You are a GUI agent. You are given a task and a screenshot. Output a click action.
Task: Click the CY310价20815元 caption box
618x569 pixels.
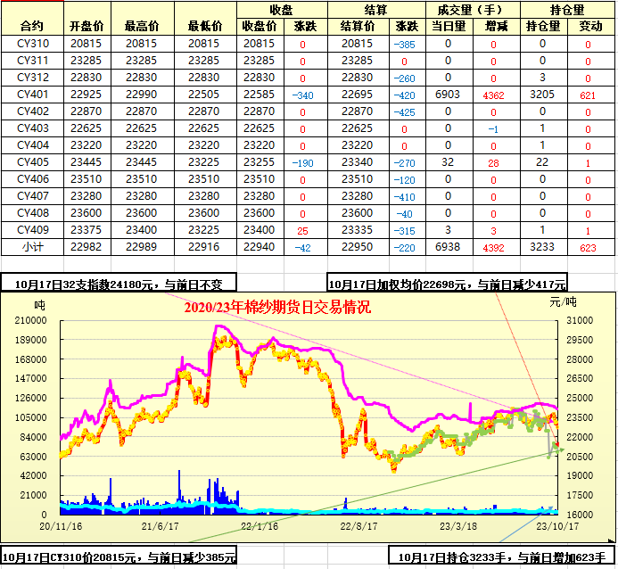pyautogui.click(x=119, y=557)
